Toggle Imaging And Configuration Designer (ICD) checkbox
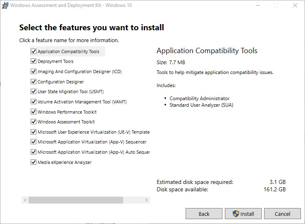Image resolution: width=305 pixels, height=224 pixels. (34, 72)
